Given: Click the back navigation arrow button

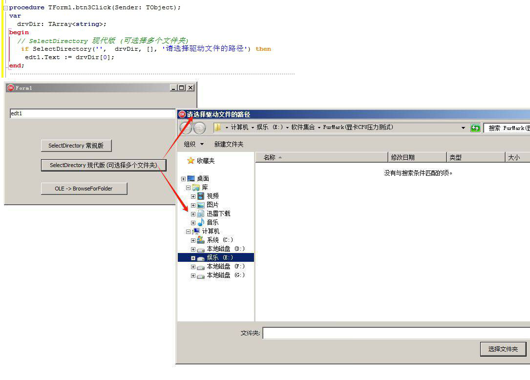Looking at the screenshot, I should coord(186,128).
